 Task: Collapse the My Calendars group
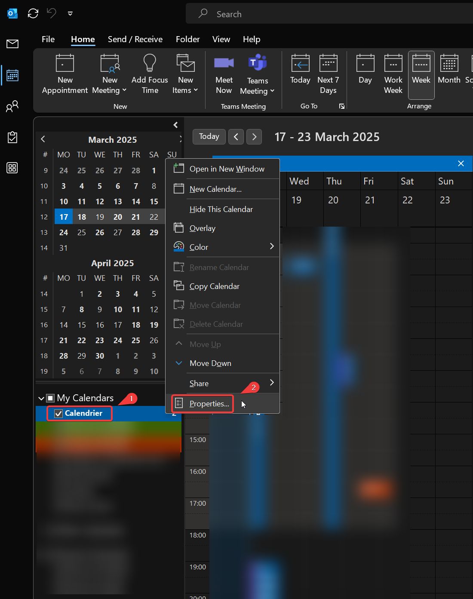click(41, 398)
